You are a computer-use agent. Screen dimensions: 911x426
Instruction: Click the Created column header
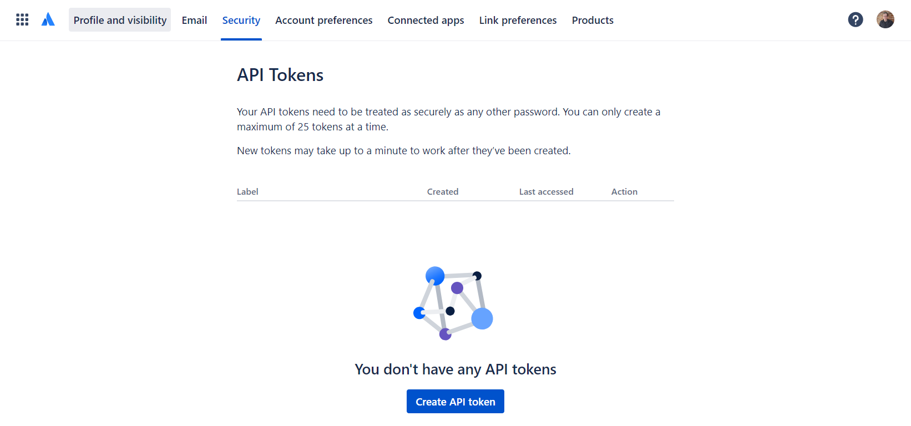click(x=443, y=191)
